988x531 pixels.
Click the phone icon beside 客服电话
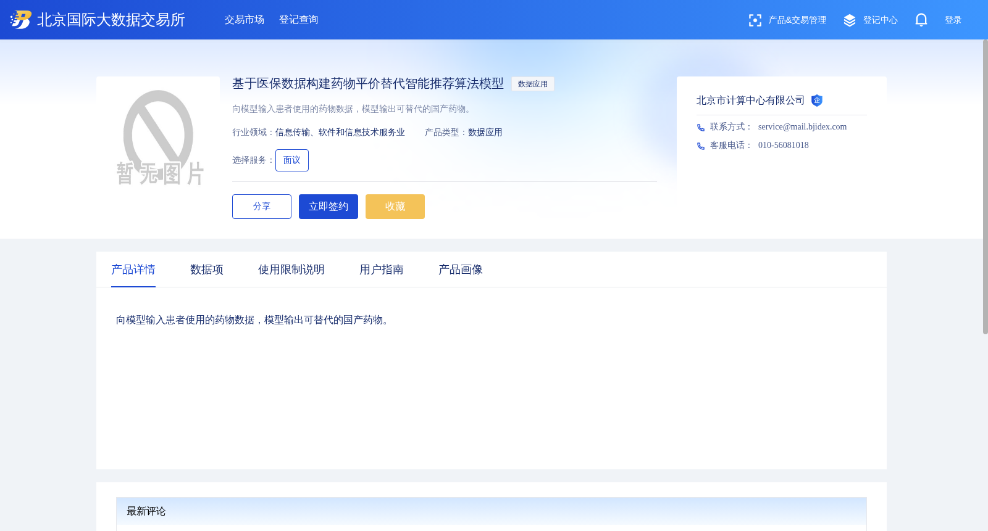point(701,146)
